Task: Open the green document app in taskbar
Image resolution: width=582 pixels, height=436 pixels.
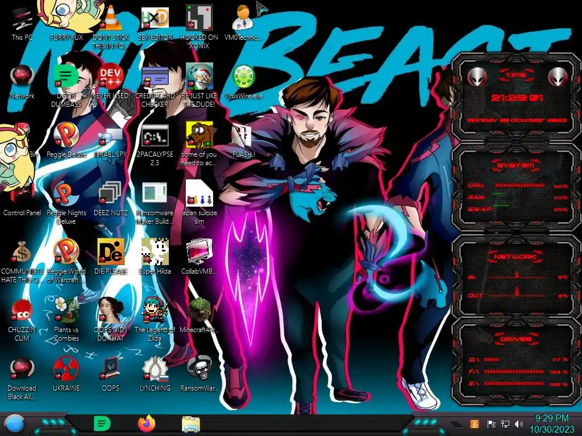Action: coord(102,424)
